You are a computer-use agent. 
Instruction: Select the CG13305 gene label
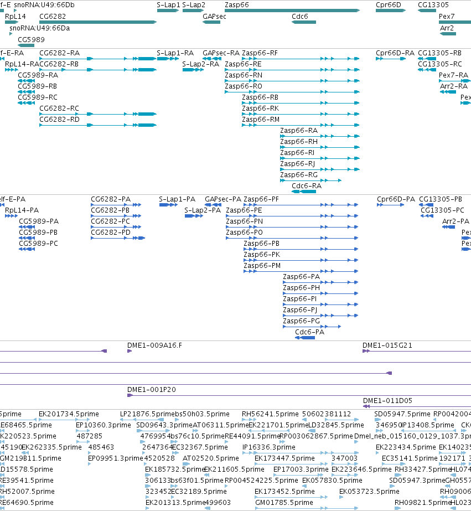point(433,5)
